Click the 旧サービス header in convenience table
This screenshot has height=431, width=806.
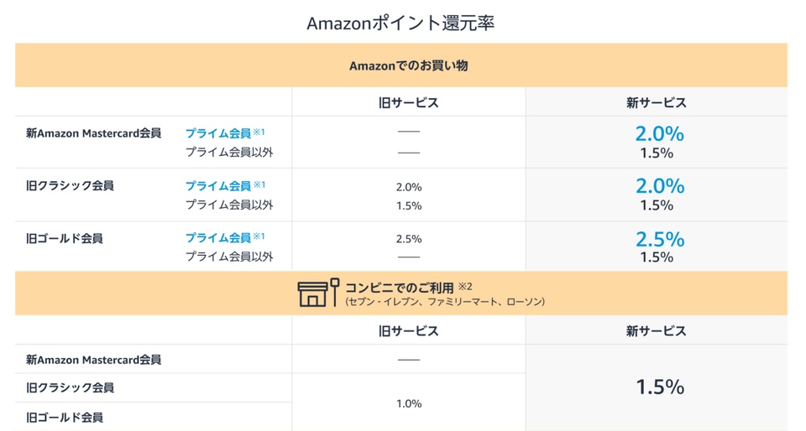pos(409,331)
